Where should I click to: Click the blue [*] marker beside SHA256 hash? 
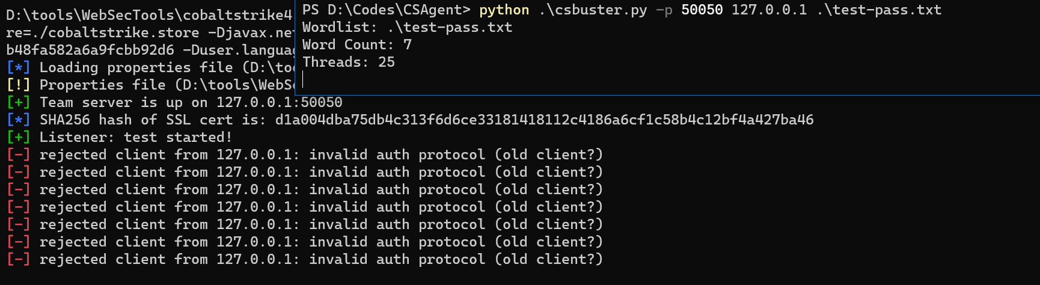(x=18, y=120)
